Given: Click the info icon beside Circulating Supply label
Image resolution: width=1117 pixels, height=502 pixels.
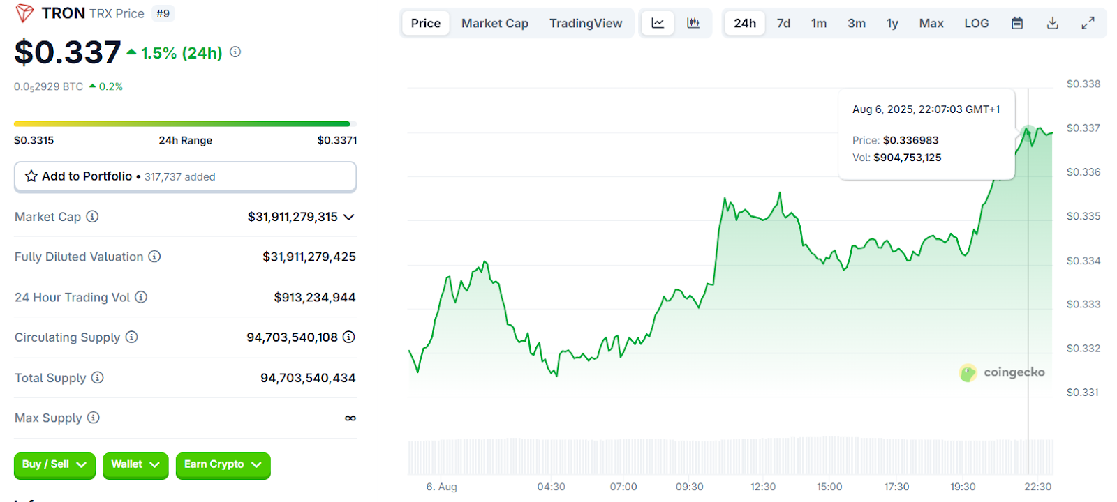Looking at the screenshot, I should pyautogui.click(x=131, y=337).
